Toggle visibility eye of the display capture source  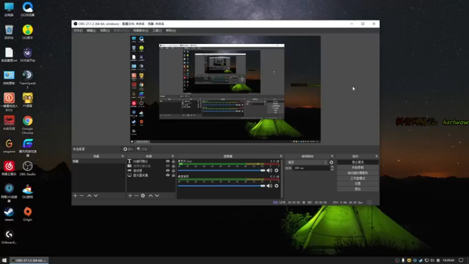(168, 175)
